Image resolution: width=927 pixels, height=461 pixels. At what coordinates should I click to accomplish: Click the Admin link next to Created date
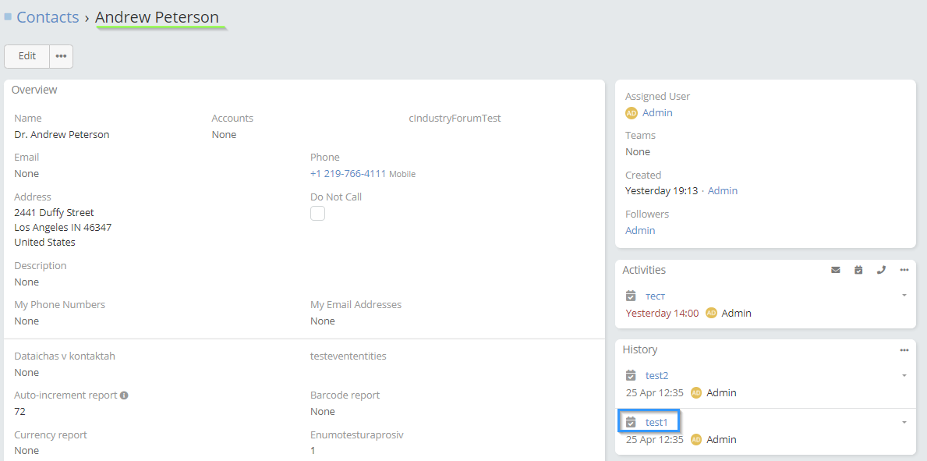[722, 191]
